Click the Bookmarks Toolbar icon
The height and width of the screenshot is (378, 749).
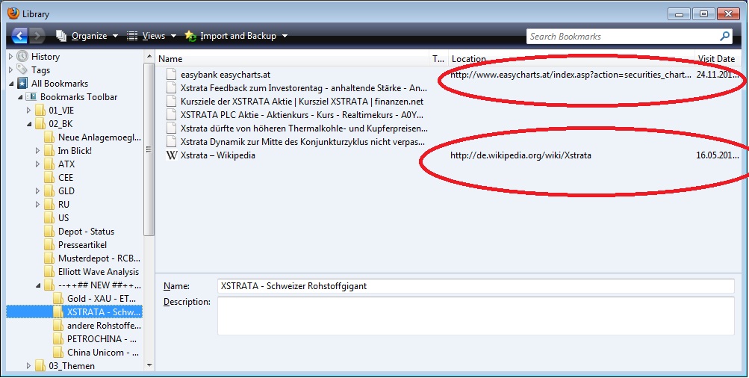(x=31, y=97)
